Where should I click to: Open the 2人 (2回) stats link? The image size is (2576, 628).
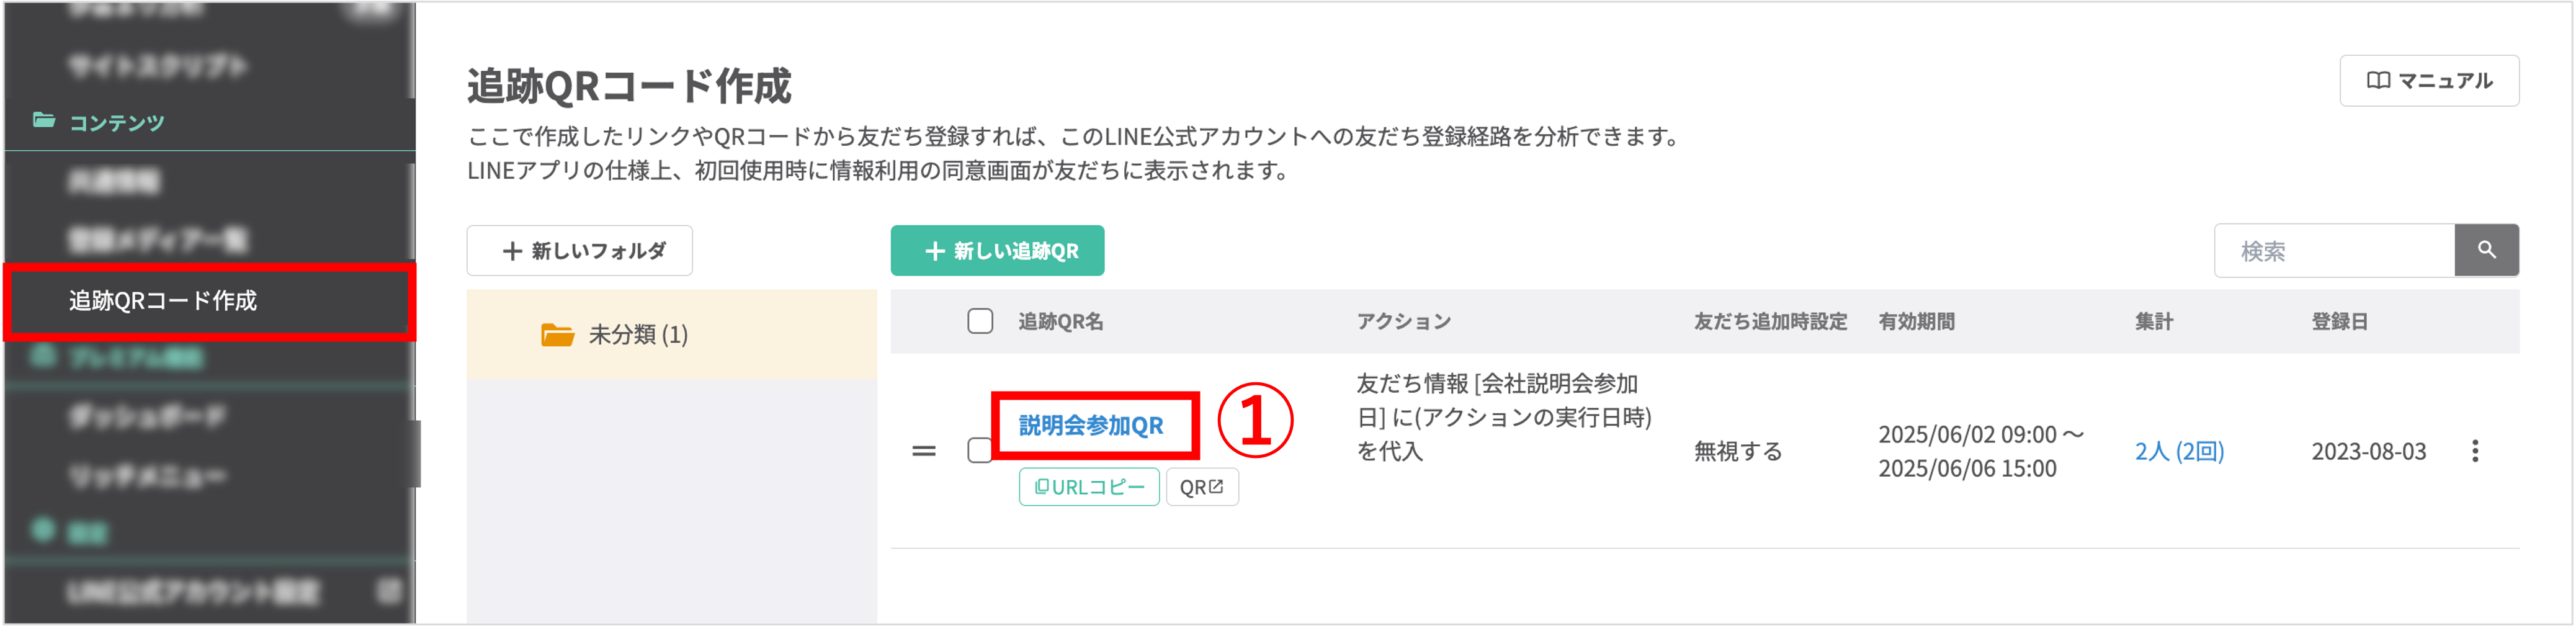point(2179,451)
